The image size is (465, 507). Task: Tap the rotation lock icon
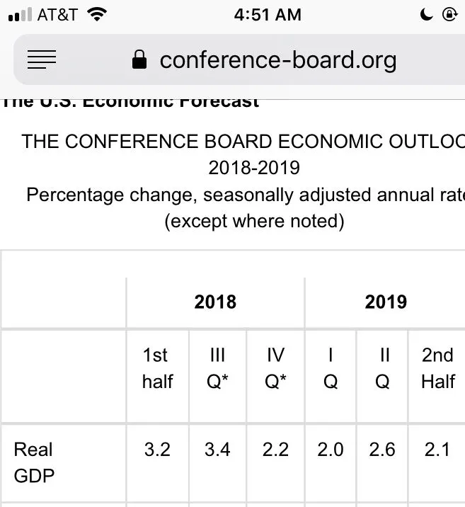pyautogui.click(x=449, y=14)
